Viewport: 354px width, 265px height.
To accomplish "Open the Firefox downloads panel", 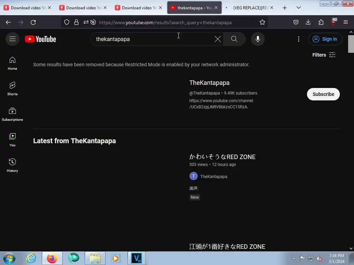I will [x=308, y=22].
